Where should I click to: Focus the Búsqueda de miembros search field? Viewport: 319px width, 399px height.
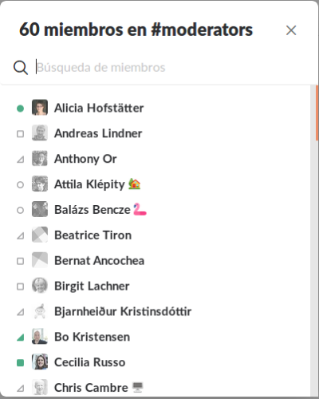(x=170, y=68)
